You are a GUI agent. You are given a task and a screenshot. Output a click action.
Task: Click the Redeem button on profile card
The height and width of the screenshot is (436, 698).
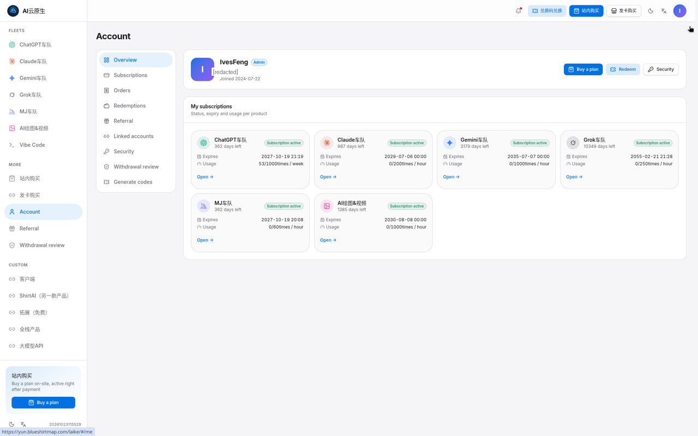623,69
